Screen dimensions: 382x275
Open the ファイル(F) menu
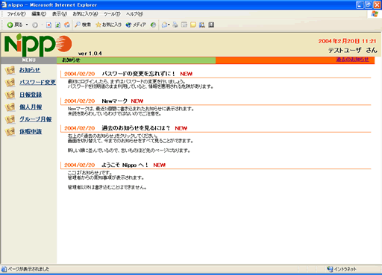click(16, 14)
